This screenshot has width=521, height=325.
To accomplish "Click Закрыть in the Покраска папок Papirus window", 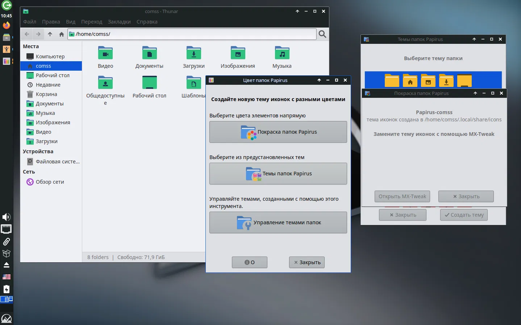I will click(466, 196).
